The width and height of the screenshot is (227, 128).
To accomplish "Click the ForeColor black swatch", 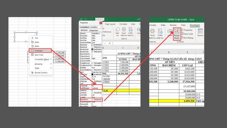I will point(92,74).
